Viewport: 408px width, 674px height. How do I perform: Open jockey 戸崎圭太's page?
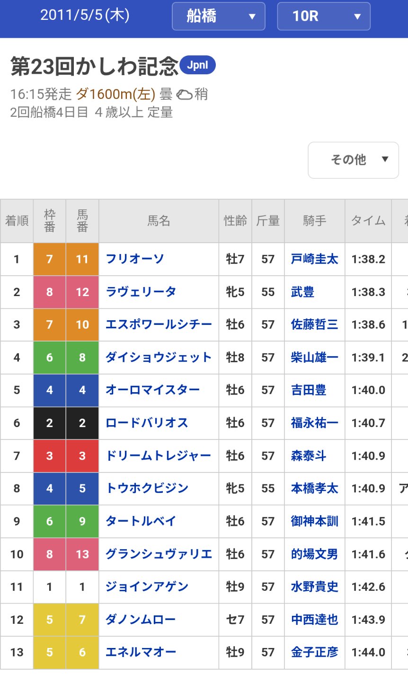(315, 259)
